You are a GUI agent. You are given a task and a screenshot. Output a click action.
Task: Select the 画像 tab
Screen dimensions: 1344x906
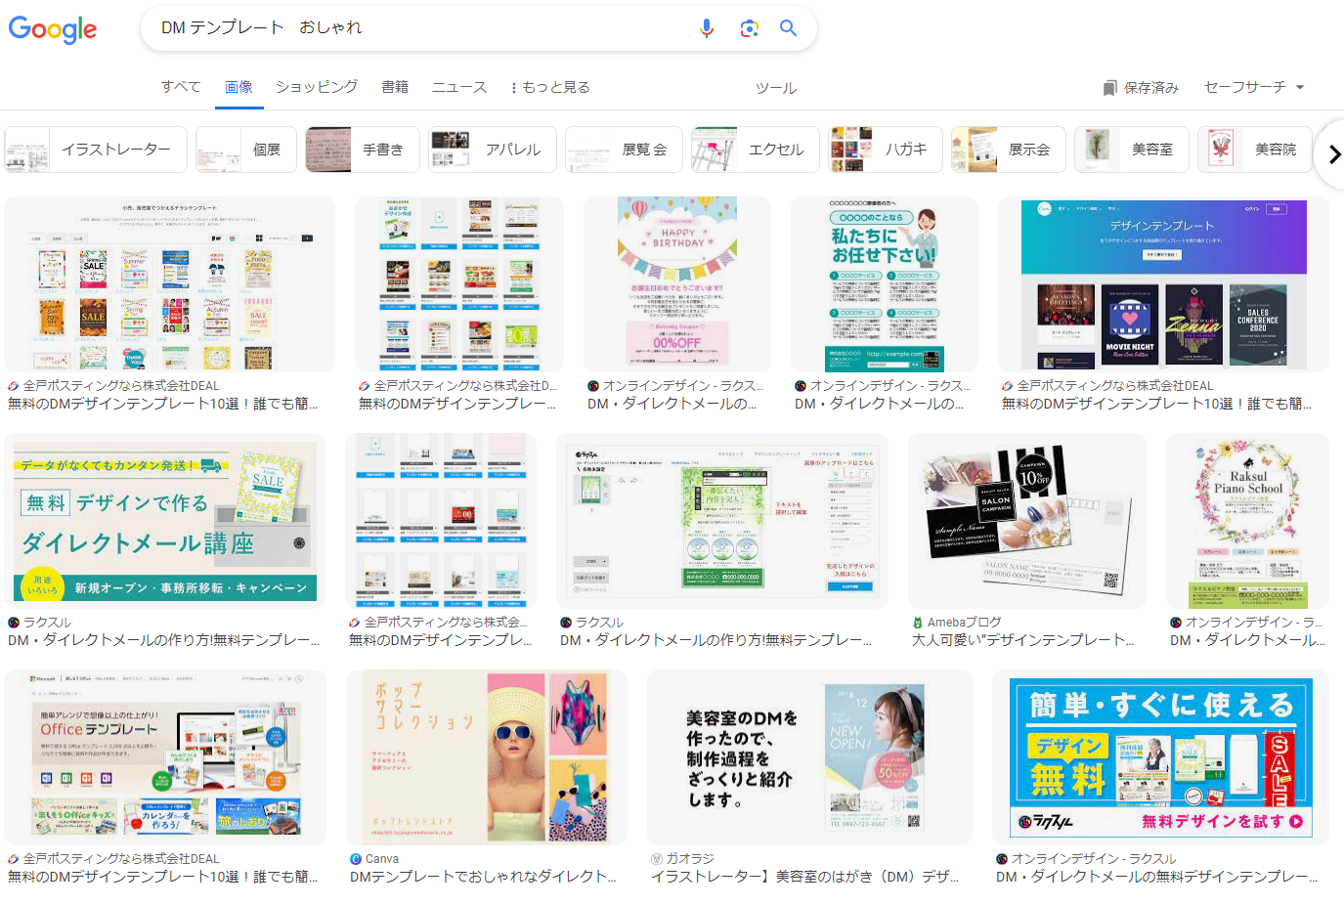tap(238, 87)
